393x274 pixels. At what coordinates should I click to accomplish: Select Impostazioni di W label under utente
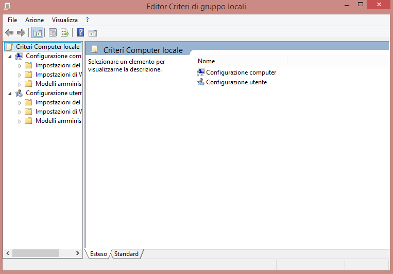click(59, 112)
